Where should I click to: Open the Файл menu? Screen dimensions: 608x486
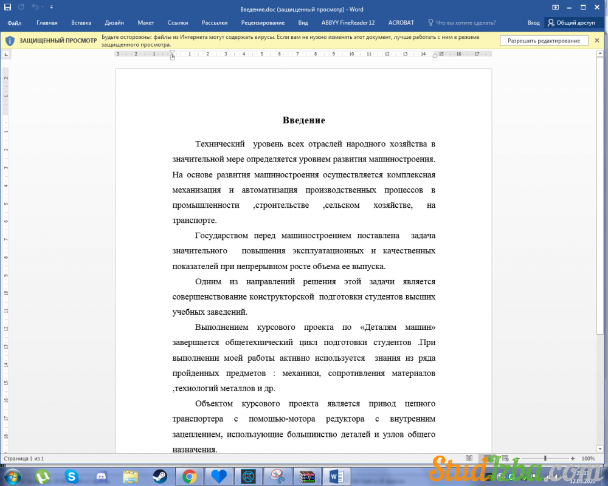(x=15, y=23)
